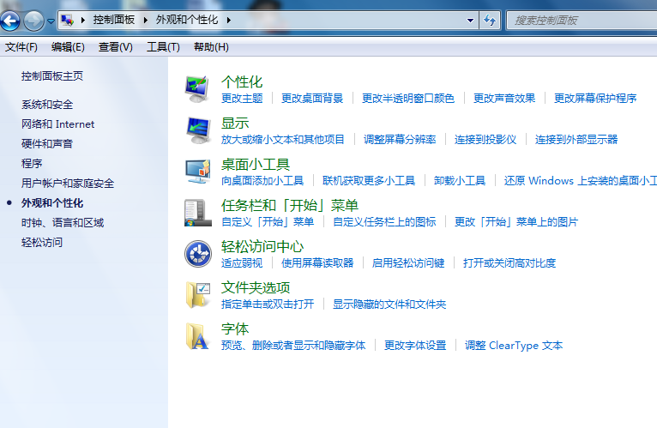Screen dimensions: 657x428
Task: Click 向桌面添加小工具 link
Action: [262, 180]
